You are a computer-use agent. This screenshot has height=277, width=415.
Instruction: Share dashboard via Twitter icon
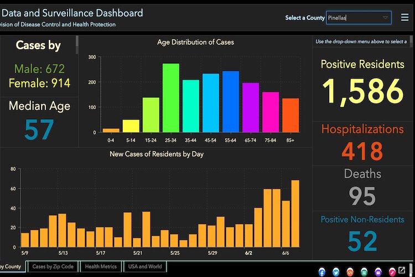click(336, 271)
